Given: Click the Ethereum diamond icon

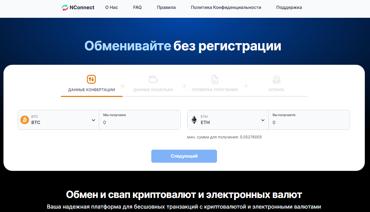Looking at the screenshot, I should pyautogui.click(x=194, y=120).
